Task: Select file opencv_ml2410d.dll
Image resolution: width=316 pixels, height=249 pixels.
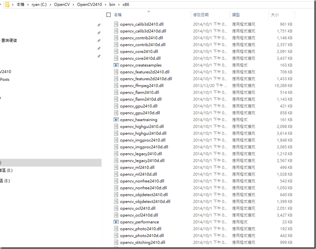Action: tap(138, 174)
